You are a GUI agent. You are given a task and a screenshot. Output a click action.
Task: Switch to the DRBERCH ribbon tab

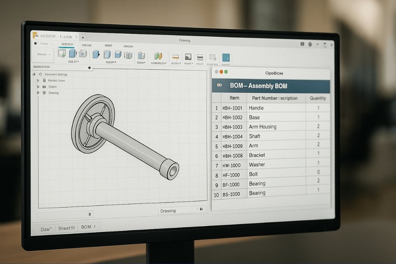click(x=67, y=44)
